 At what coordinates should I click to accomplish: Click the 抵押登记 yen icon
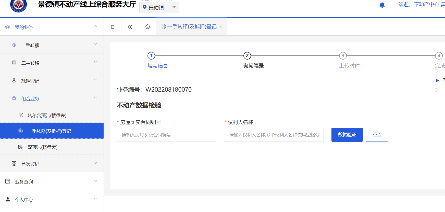point(14,80)
